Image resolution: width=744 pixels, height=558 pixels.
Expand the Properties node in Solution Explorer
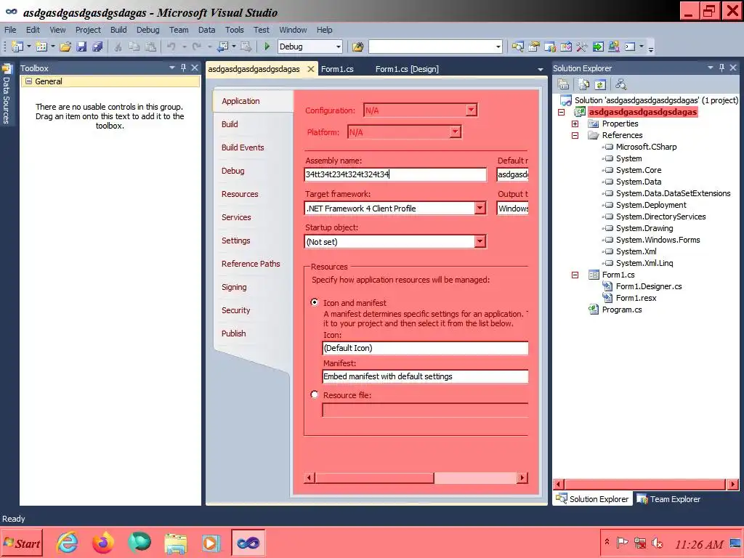coord(575,124)
